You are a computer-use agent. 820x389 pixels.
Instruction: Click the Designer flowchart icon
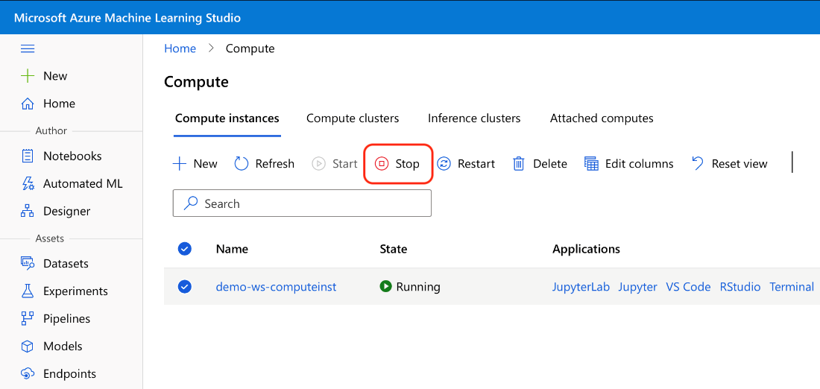(27, 211)
